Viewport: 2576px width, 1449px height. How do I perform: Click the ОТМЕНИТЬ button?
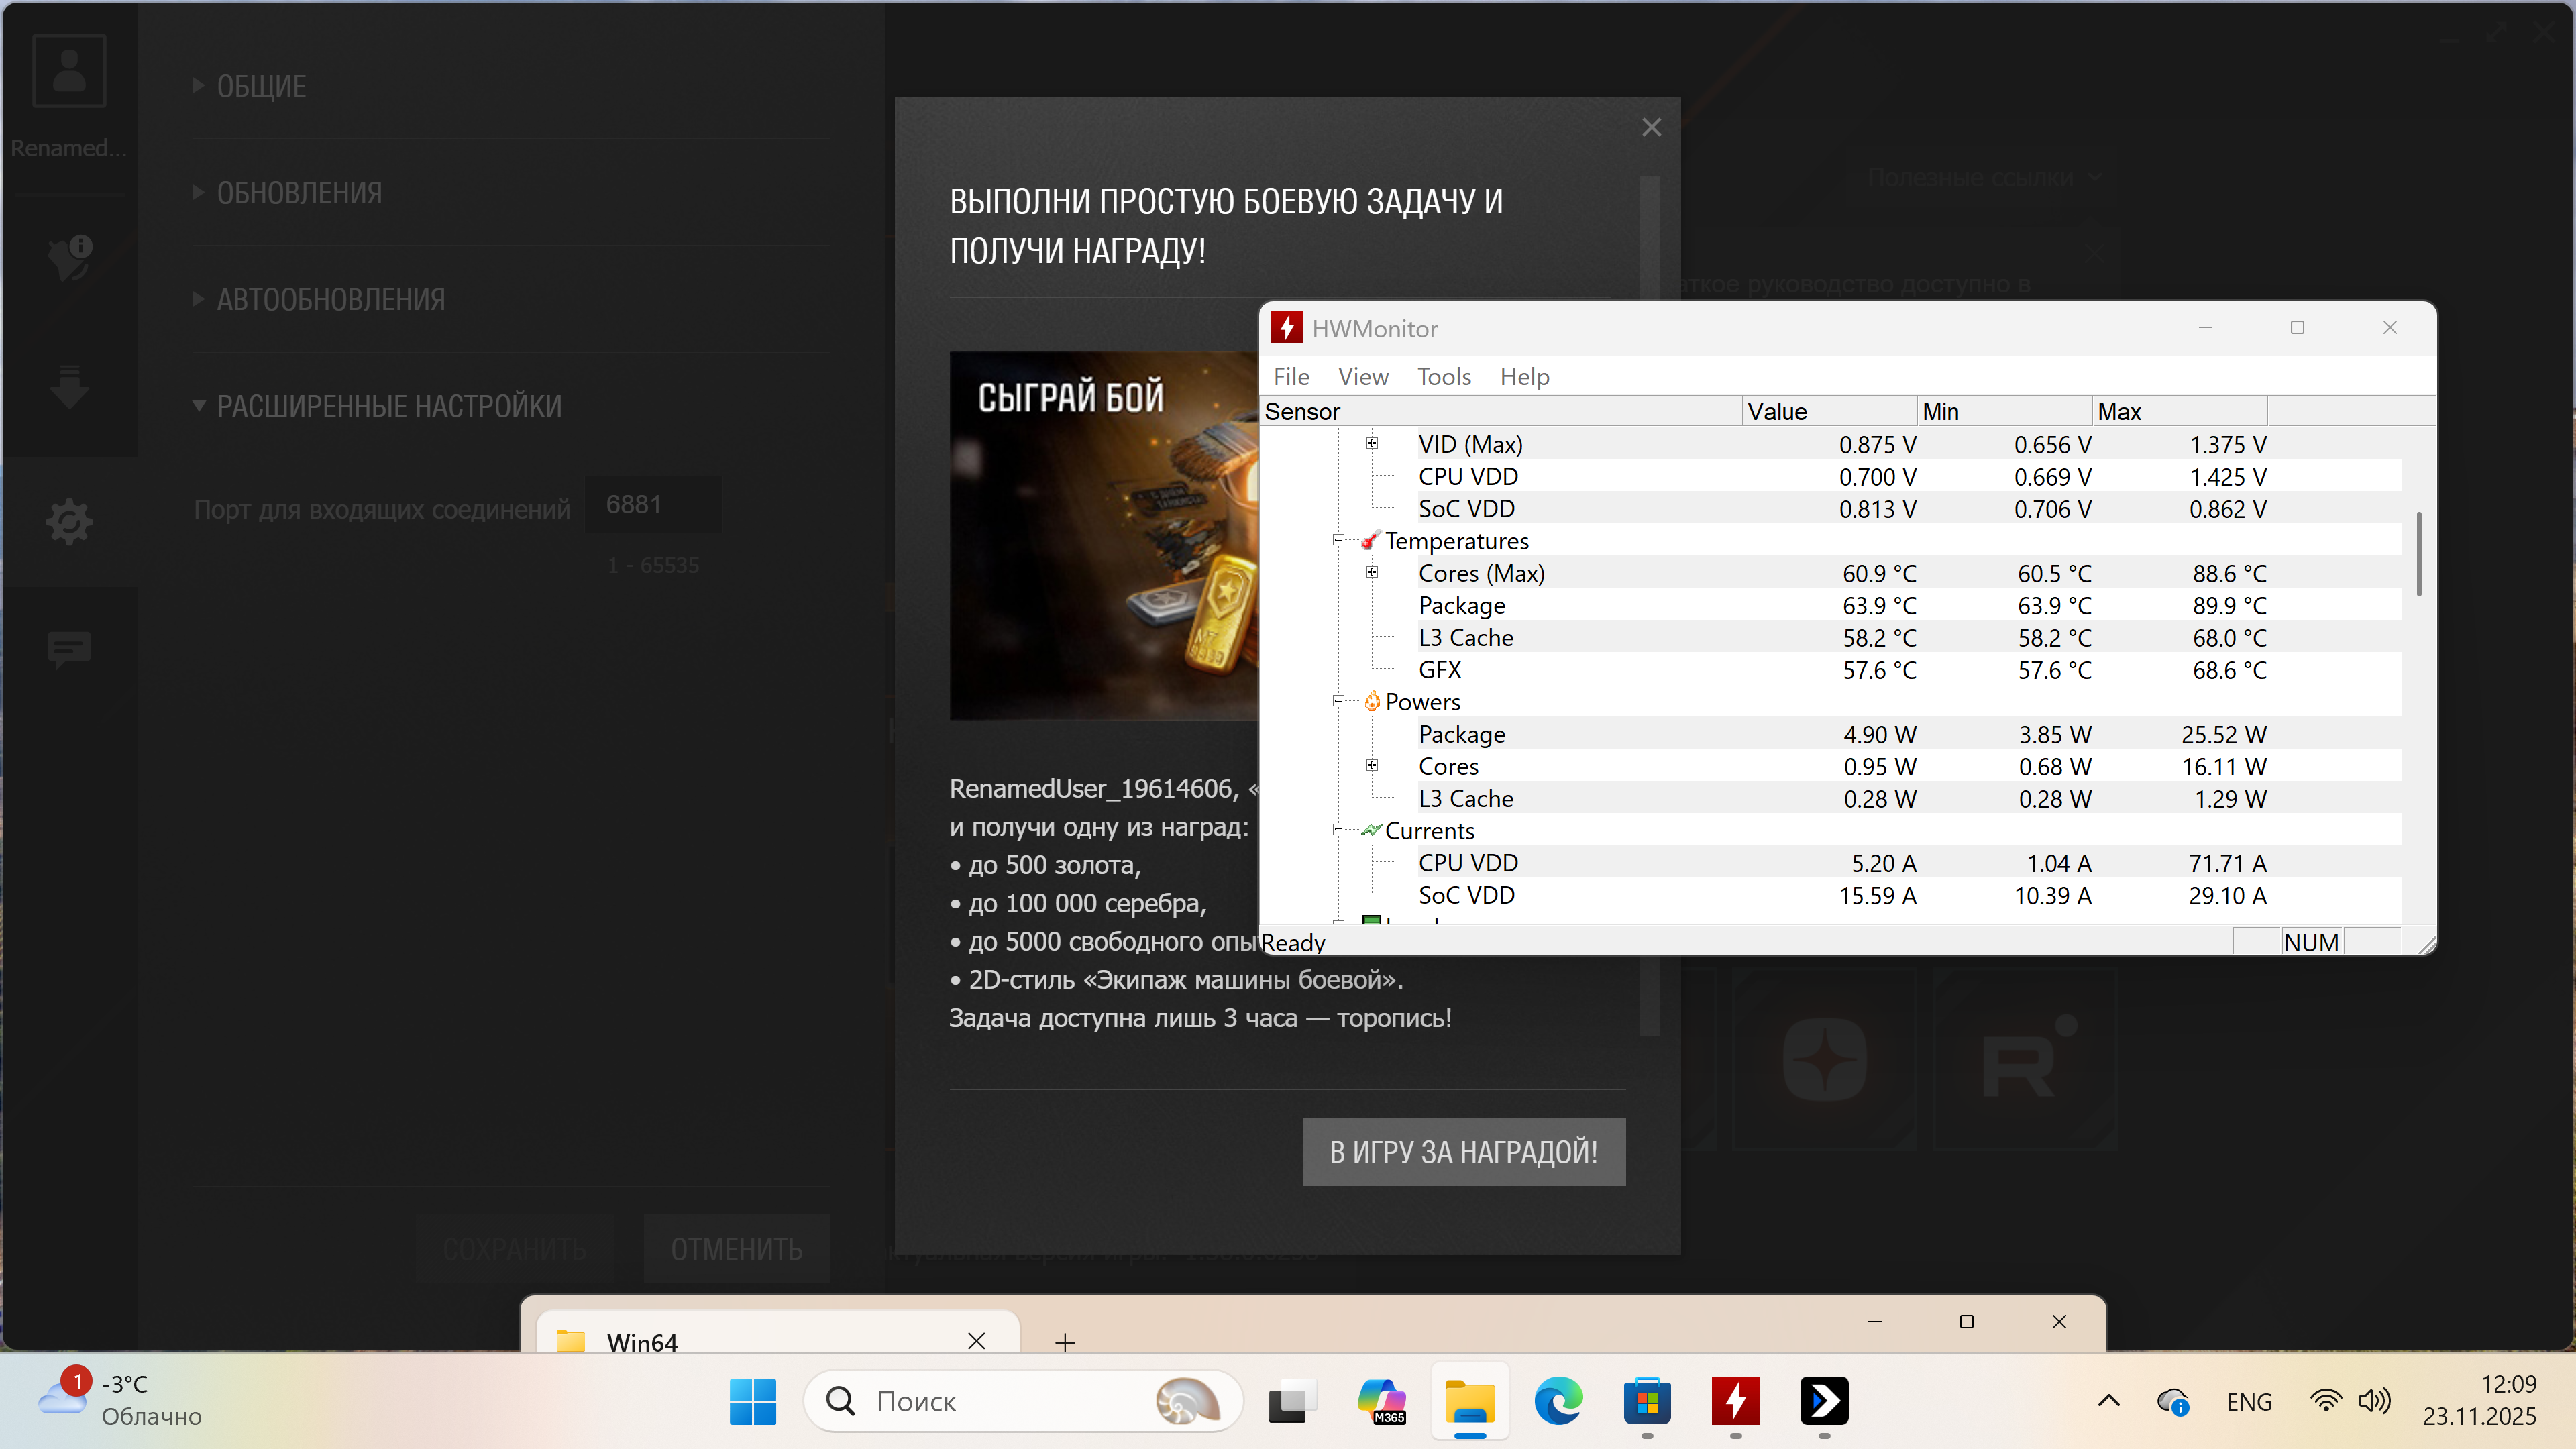click(736, 1248)
